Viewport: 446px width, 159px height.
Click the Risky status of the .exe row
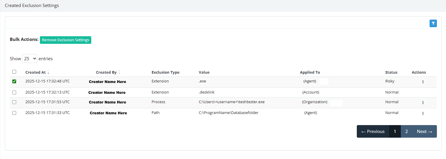point(390,81)
